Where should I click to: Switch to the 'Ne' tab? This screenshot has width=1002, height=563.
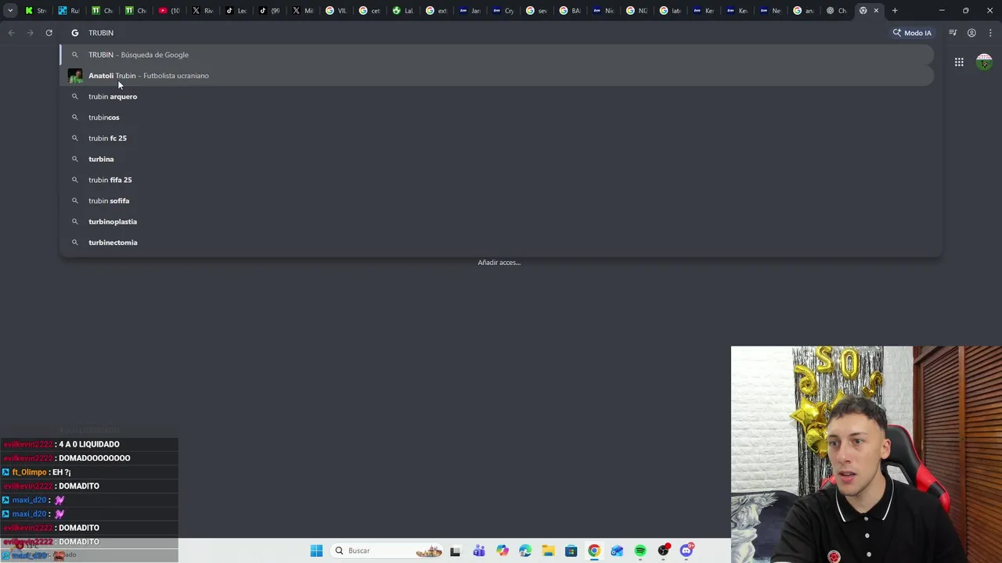point(770,10)
